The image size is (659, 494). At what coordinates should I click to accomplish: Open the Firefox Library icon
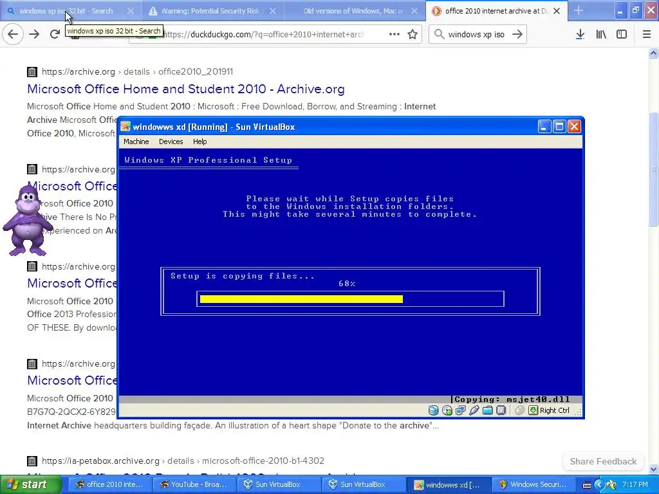(601, 34)
